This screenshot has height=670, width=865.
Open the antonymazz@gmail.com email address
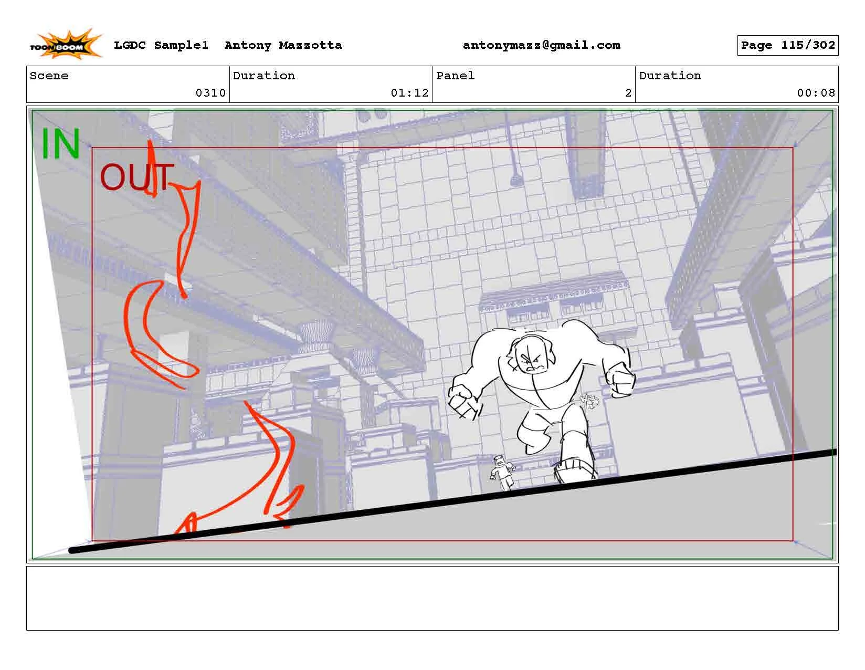click(x=542, y=46)
